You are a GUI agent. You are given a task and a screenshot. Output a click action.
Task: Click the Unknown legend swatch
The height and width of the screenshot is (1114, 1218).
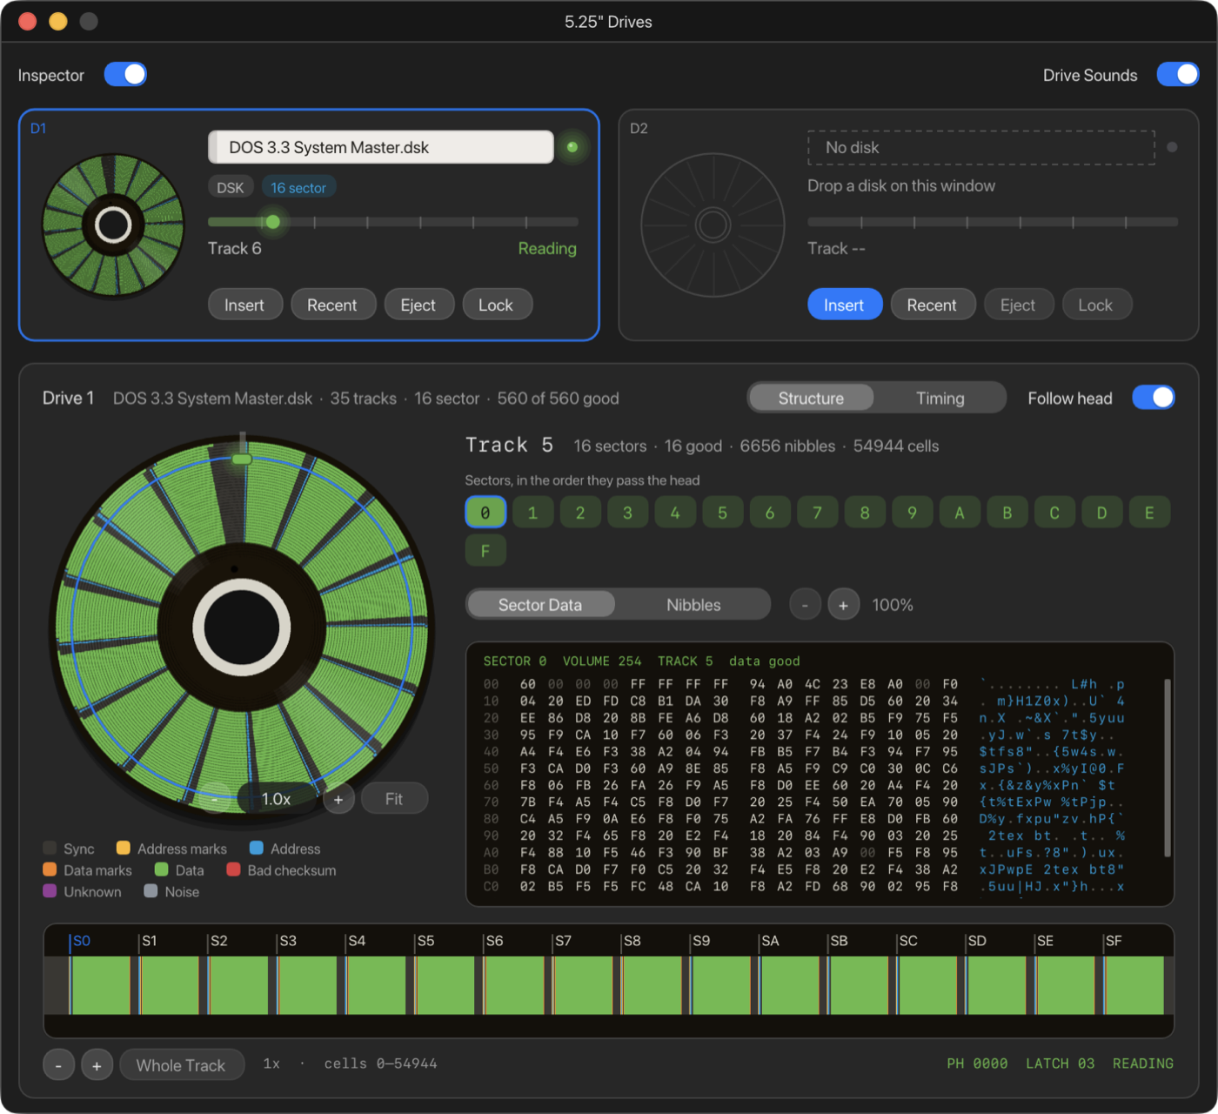point(50,891)
